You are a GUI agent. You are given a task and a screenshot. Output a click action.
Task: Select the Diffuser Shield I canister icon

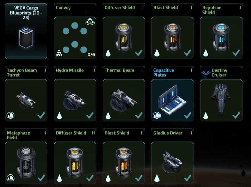click(x=124, y=38)
